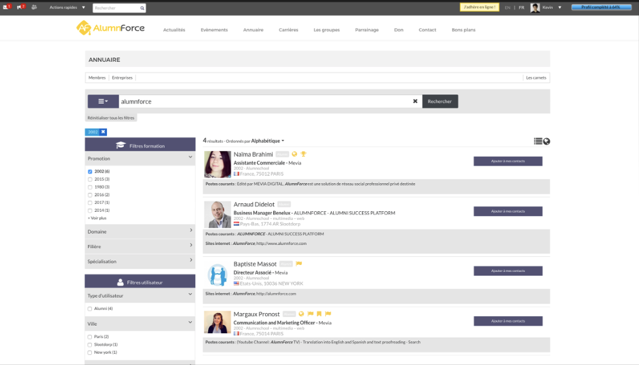Switch to the Membres tab
The image size is (639, 365).
[97, 77]
